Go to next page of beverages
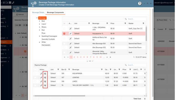 coord(107,57)
